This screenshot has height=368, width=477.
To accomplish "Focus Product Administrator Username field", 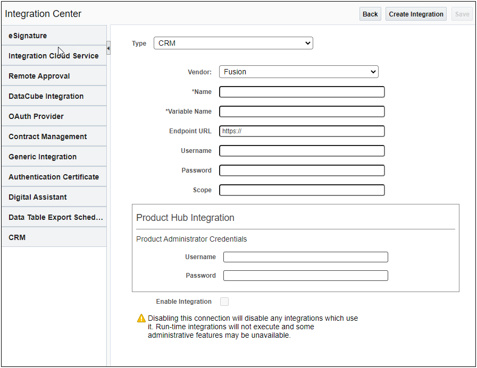I will 305,257.
